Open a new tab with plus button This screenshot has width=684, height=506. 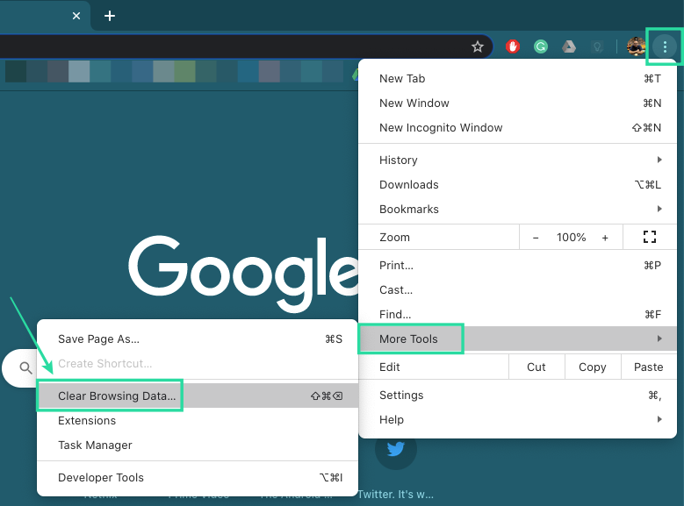[110, 16]
